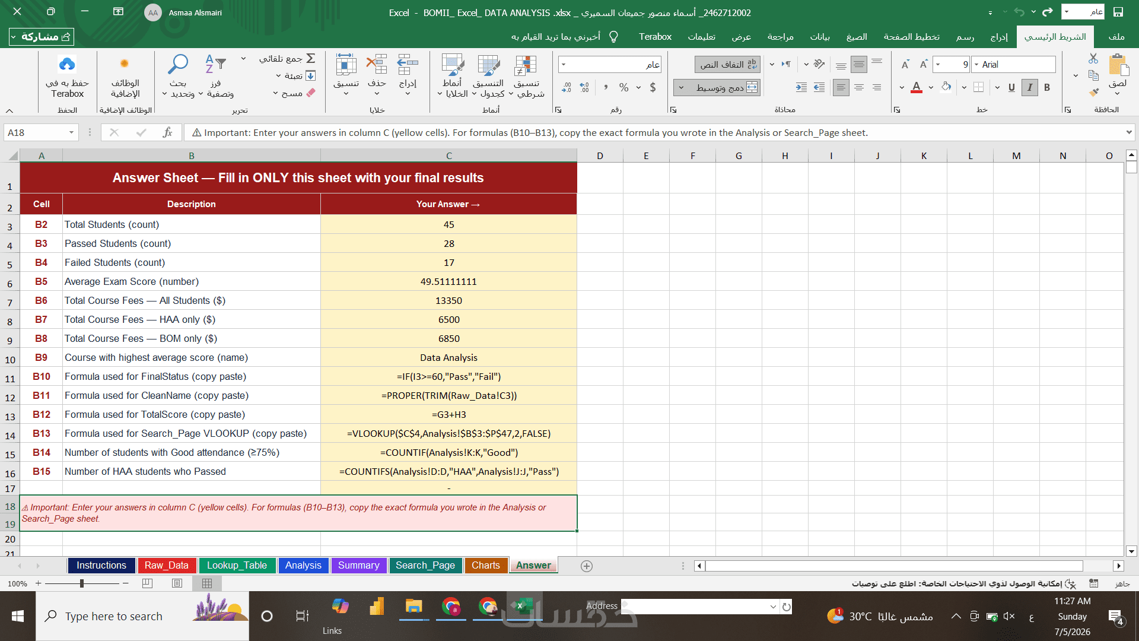
Task: Click the accounting dollar format icon
Action: click(653, 88)
